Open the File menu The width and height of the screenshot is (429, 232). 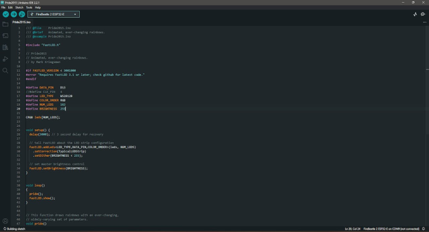tap(3, 7)
